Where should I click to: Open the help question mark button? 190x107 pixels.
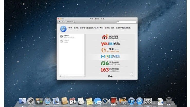pyautogui.click(x=132, y=74)
